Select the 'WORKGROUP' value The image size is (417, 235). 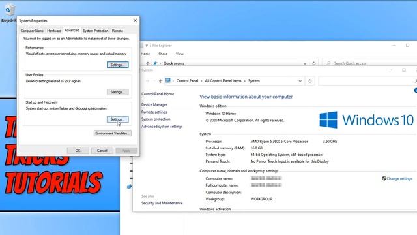click(x=261, y=199)
